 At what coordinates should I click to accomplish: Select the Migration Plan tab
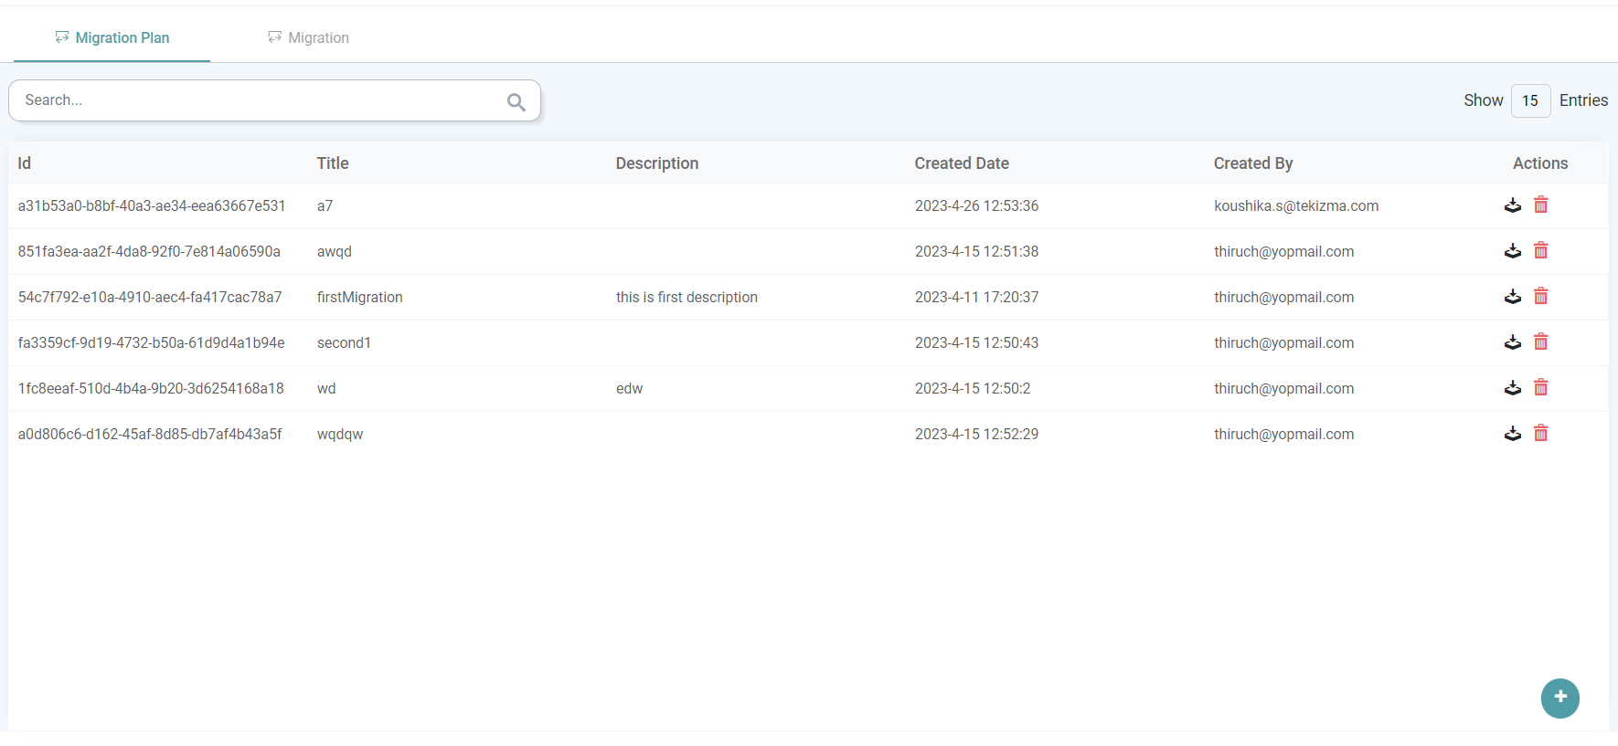pyautogui.click(x=112, y=37)
